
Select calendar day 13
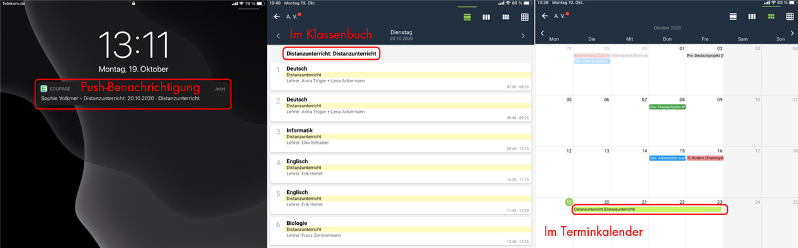pyautogui.click(x=606, y=151)
